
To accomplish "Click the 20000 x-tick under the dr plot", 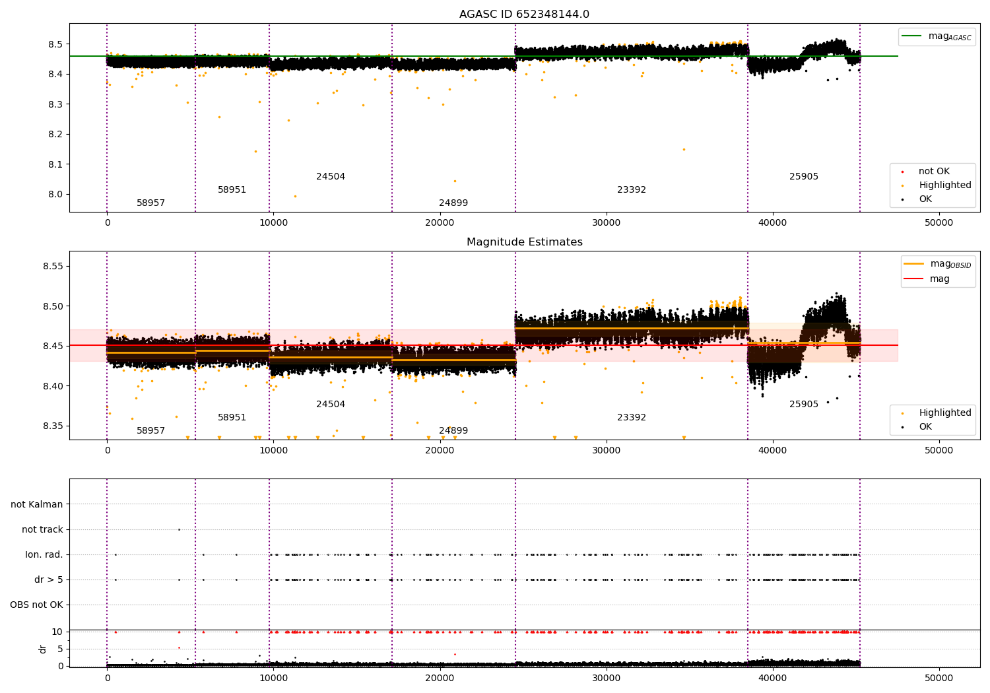I will point(440,678).
